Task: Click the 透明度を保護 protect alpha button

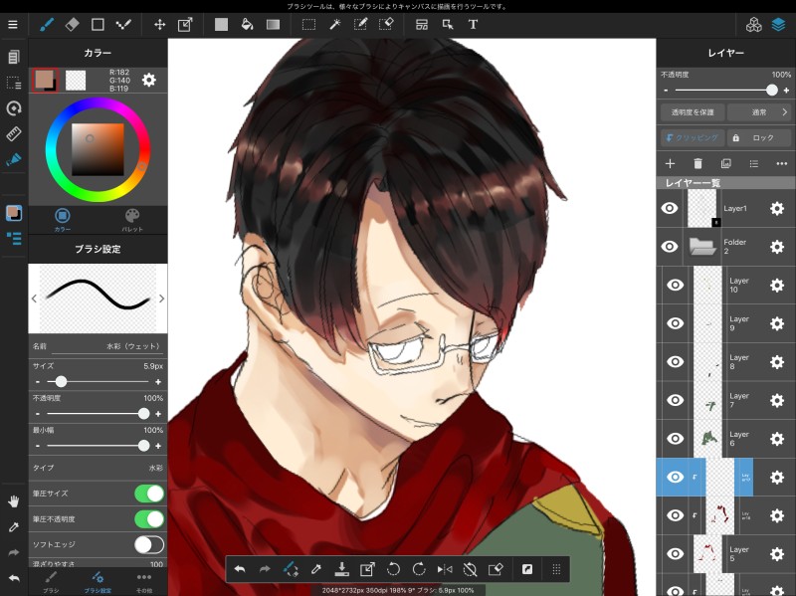Action: point(693,112)
